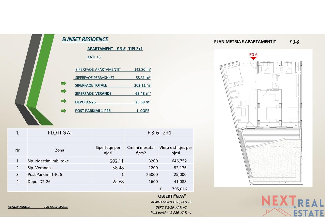This screenshot has height=218, width=325.
Task: Click the 'POST PARKIMI 1-P26 1 COPE' line
Action: (x=112, y=111)
